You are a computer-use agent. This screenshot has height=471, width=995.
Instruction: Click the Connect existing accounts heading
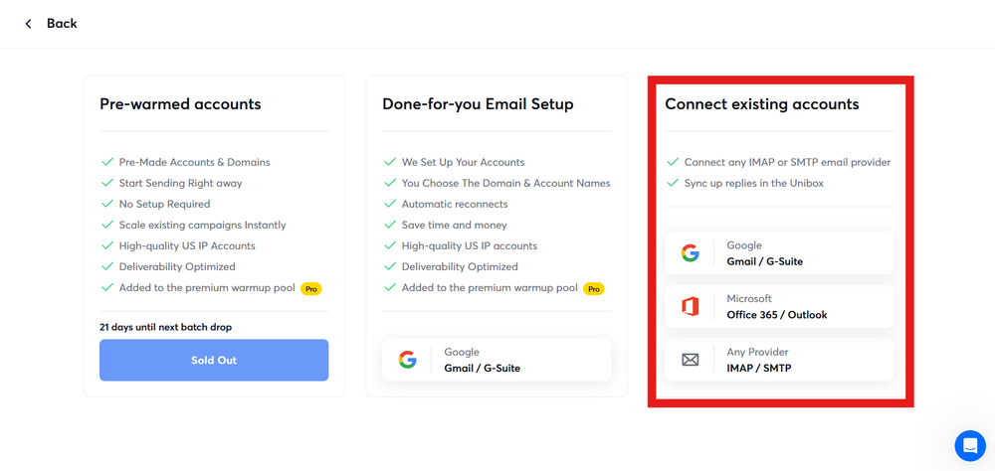click(761, 104)
